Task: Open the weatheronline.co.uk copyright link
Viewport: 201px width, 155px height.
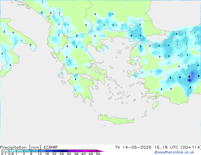Action: [x=174, y=152]
